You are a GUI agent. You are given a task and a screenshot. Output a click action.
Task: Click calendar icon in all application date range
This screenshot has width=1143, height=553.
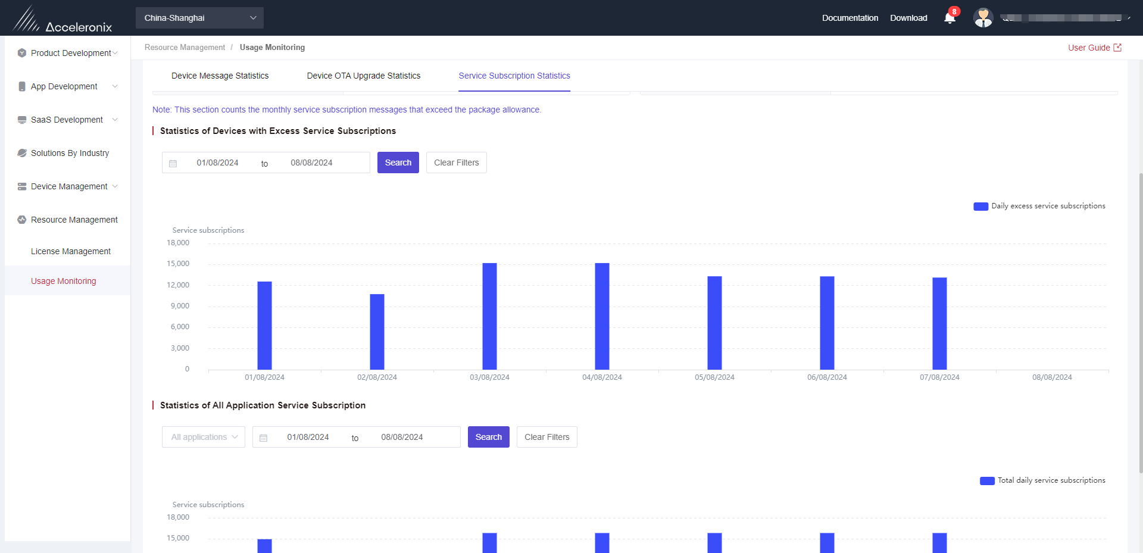coord(264,438)
